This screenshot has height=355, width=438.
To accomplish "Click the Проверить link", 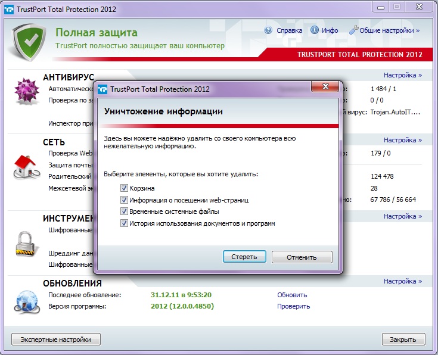I will click(x=294, y=306).
